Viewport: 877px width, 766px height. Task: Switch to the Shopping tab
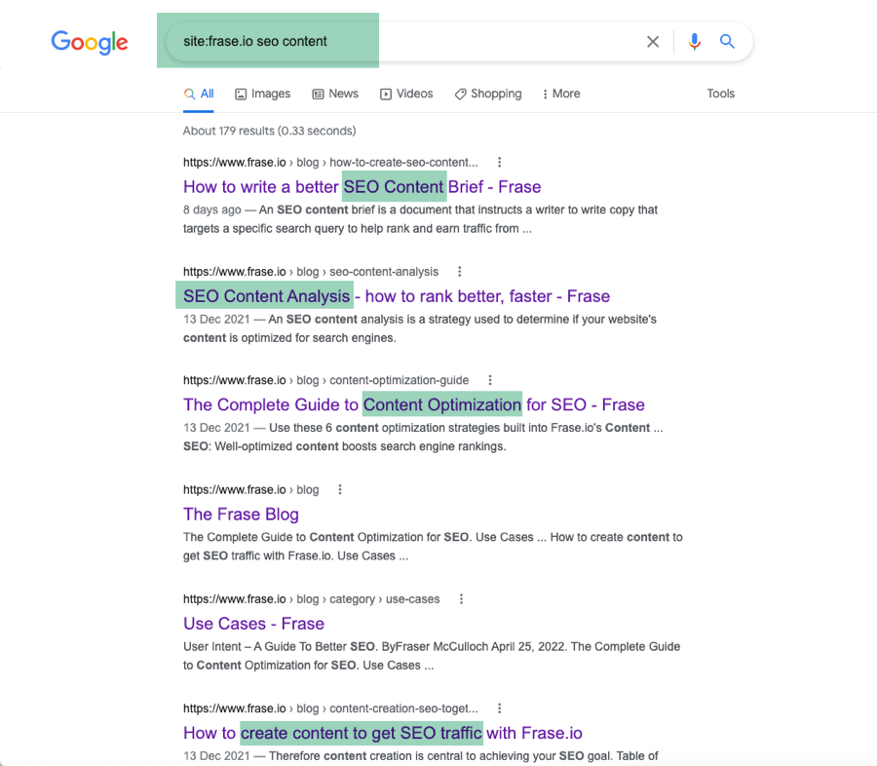[488, 94]
